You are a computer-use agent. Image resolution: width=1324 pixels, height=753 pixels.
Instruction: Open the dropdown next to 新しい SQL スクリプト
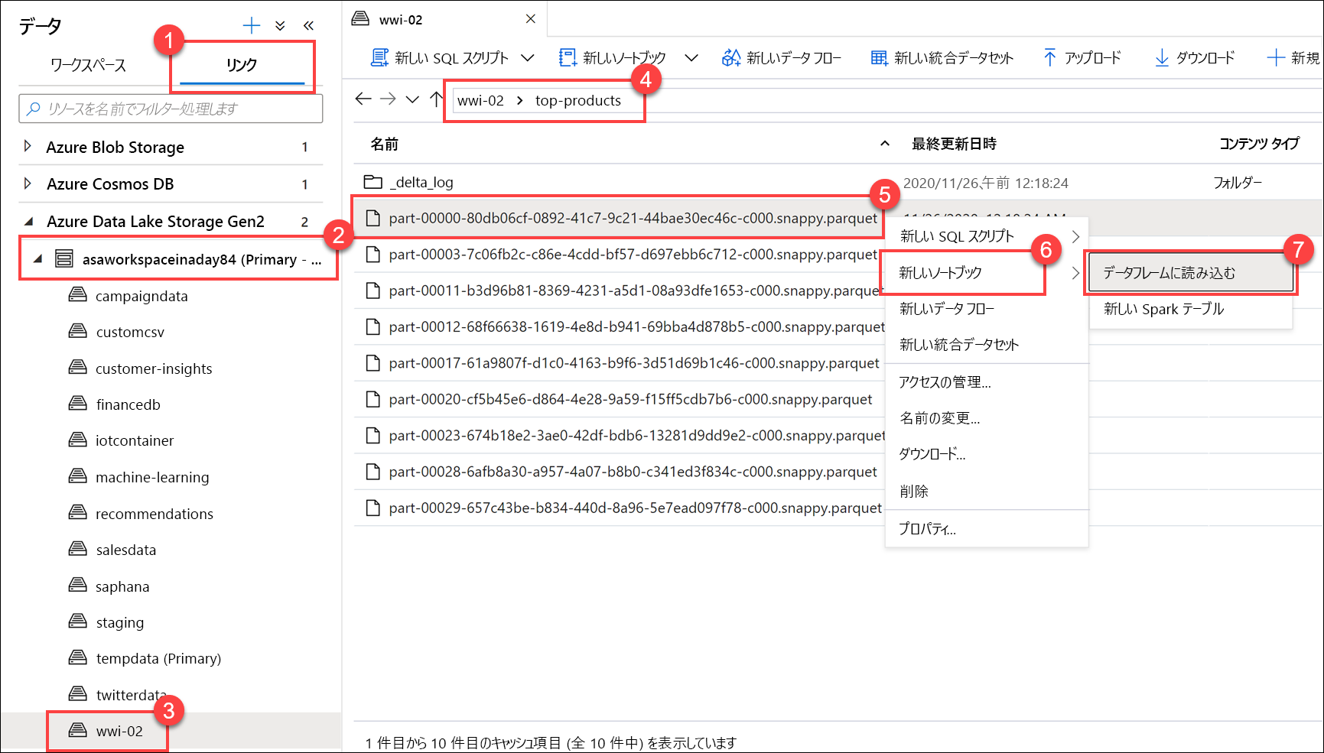point(527,57)
